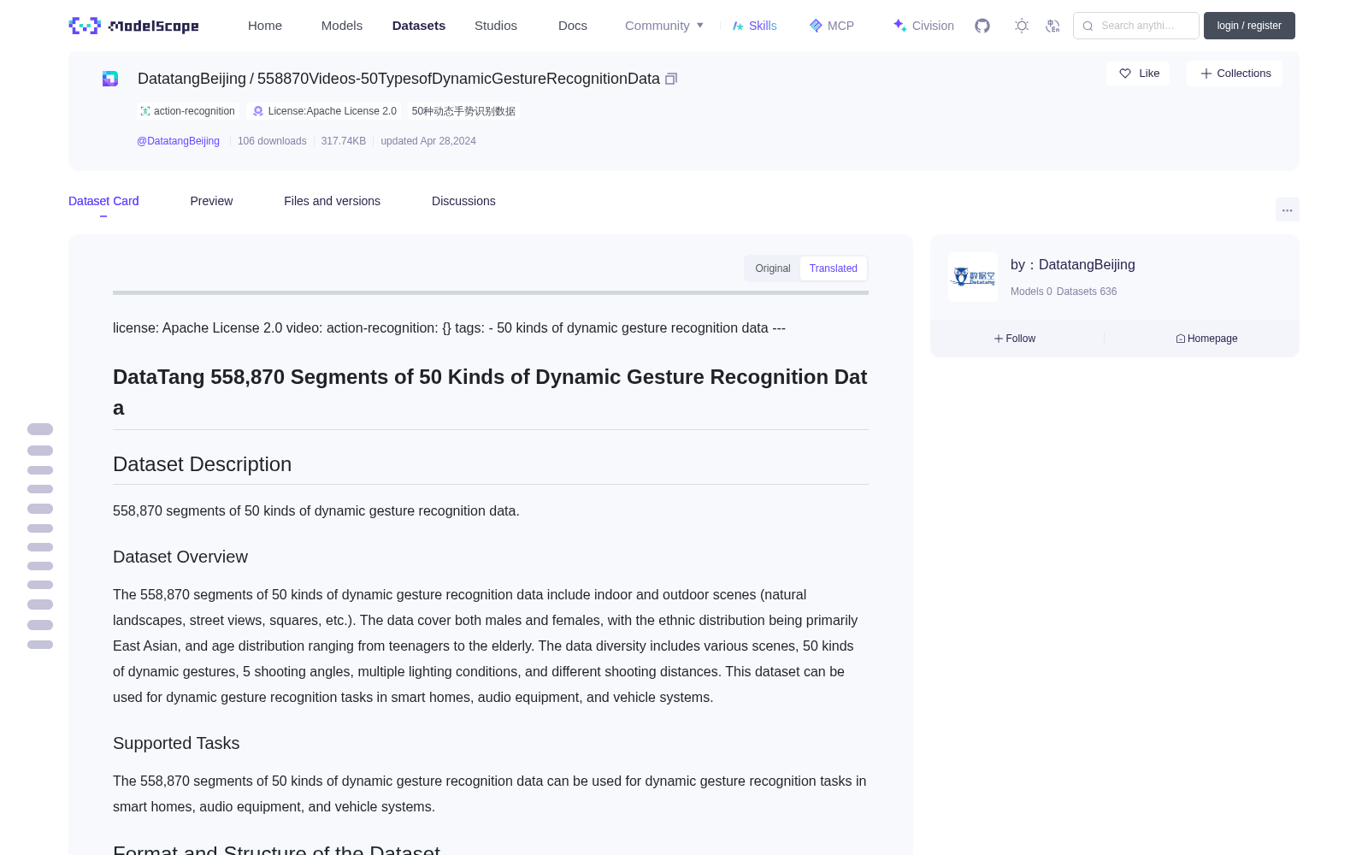Switch to Files and versions tab

(x=332, y=201)
